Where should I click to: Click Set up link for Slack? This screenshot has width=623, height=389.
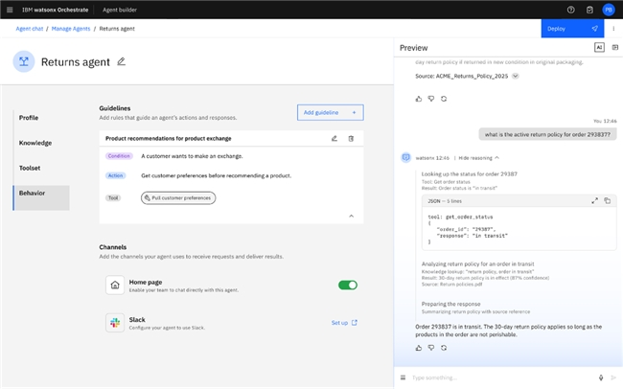coord(343,323)
